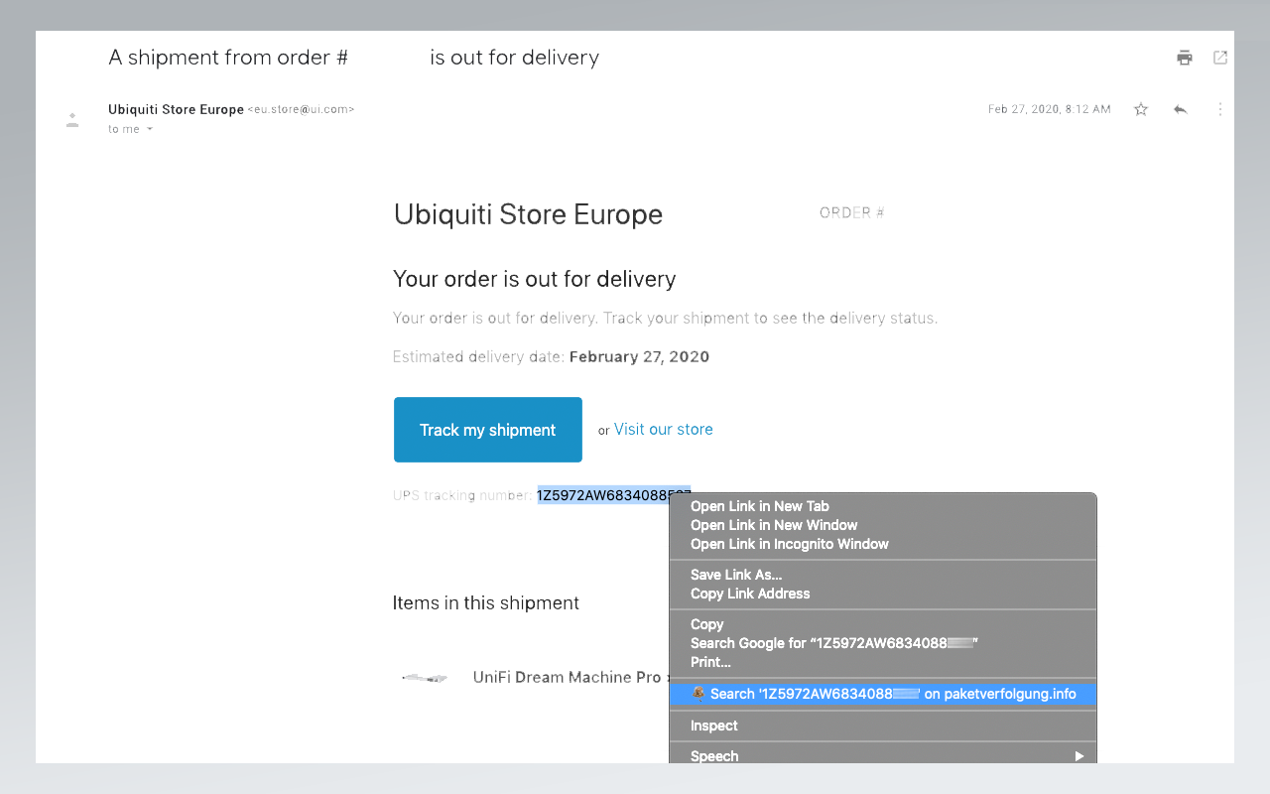Star the shipment email

tap(1140, 109)
